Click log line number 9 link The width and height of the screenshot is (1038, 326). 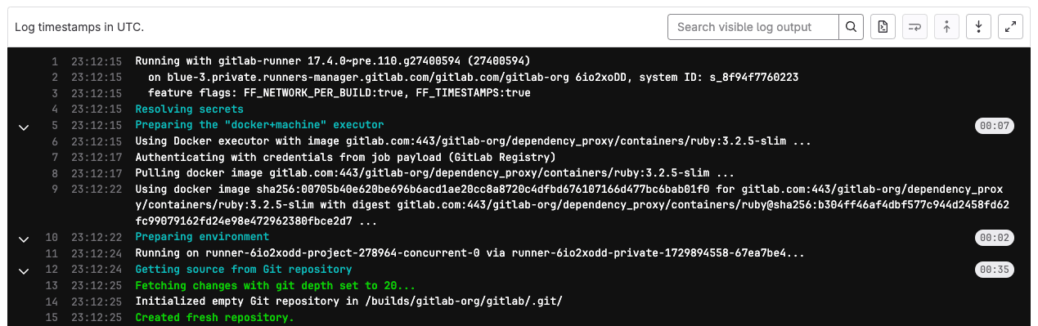coord(55,189)
